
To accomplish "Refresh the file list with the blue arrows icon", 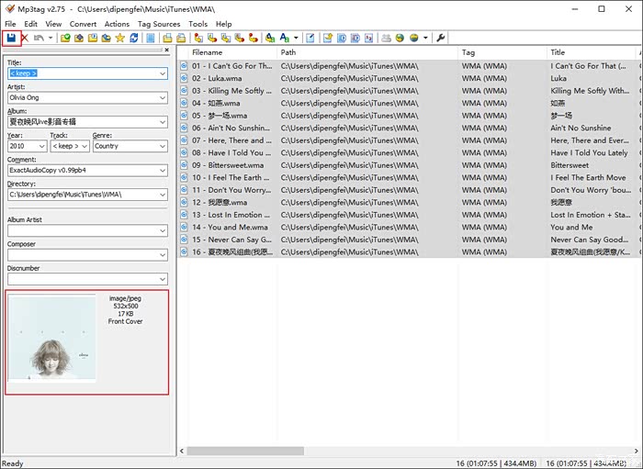I will click(x=134, y=38).
